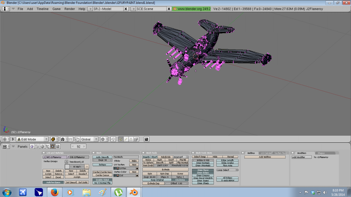This screenshot has height=197, width=351.
Task: Click the material color swatch
Action: 67,167
